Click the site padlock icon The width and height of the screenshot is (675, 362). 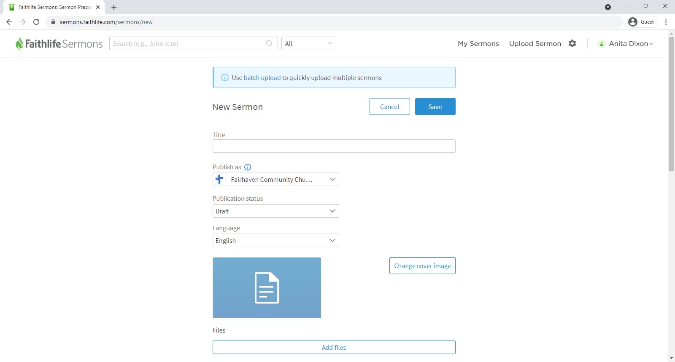point(53,22)
